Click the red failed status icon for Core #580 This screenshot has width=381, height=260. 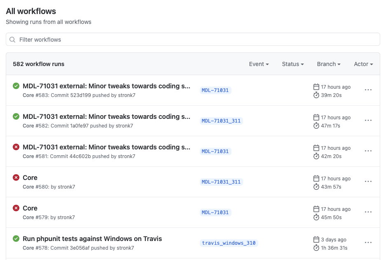click(x=16, y=177)
